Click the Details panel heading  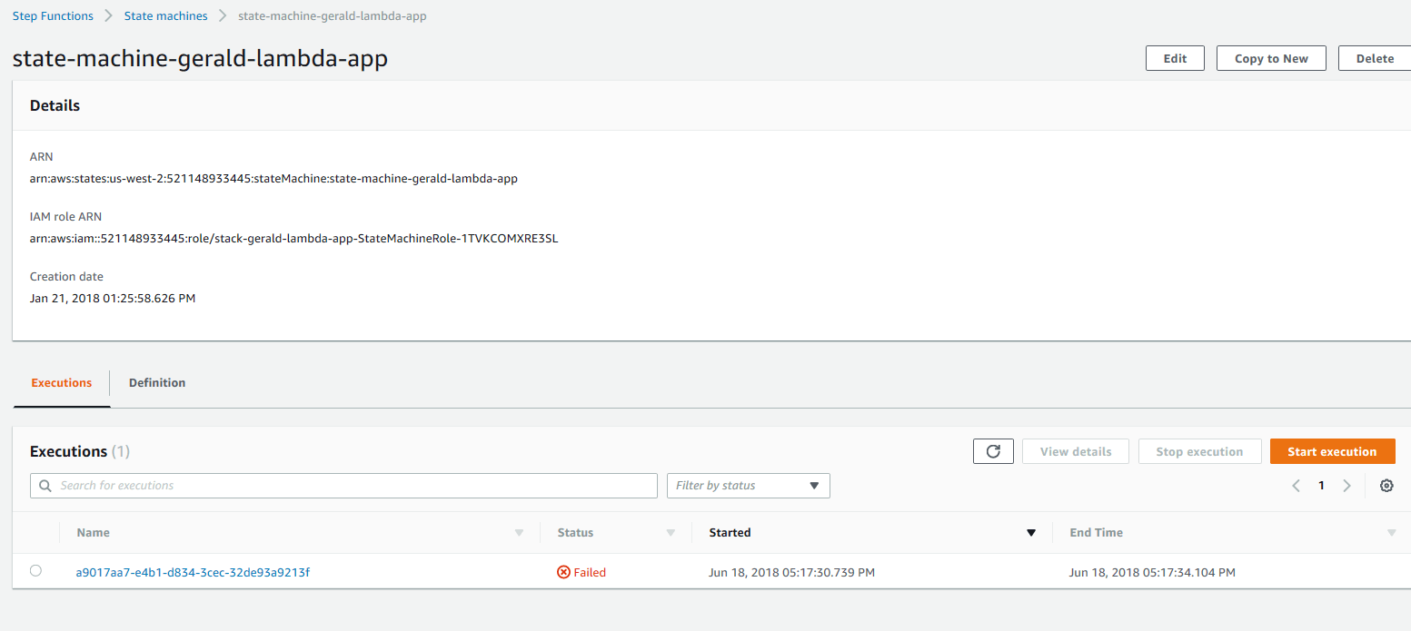55,105
